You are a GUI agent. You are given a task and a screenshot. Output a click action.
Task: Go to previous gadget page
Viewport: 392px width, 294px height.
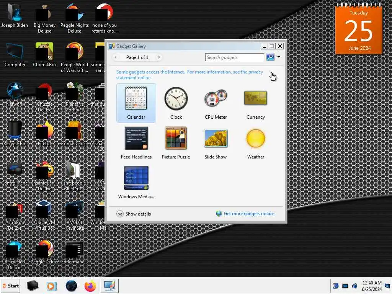point(116,57)
